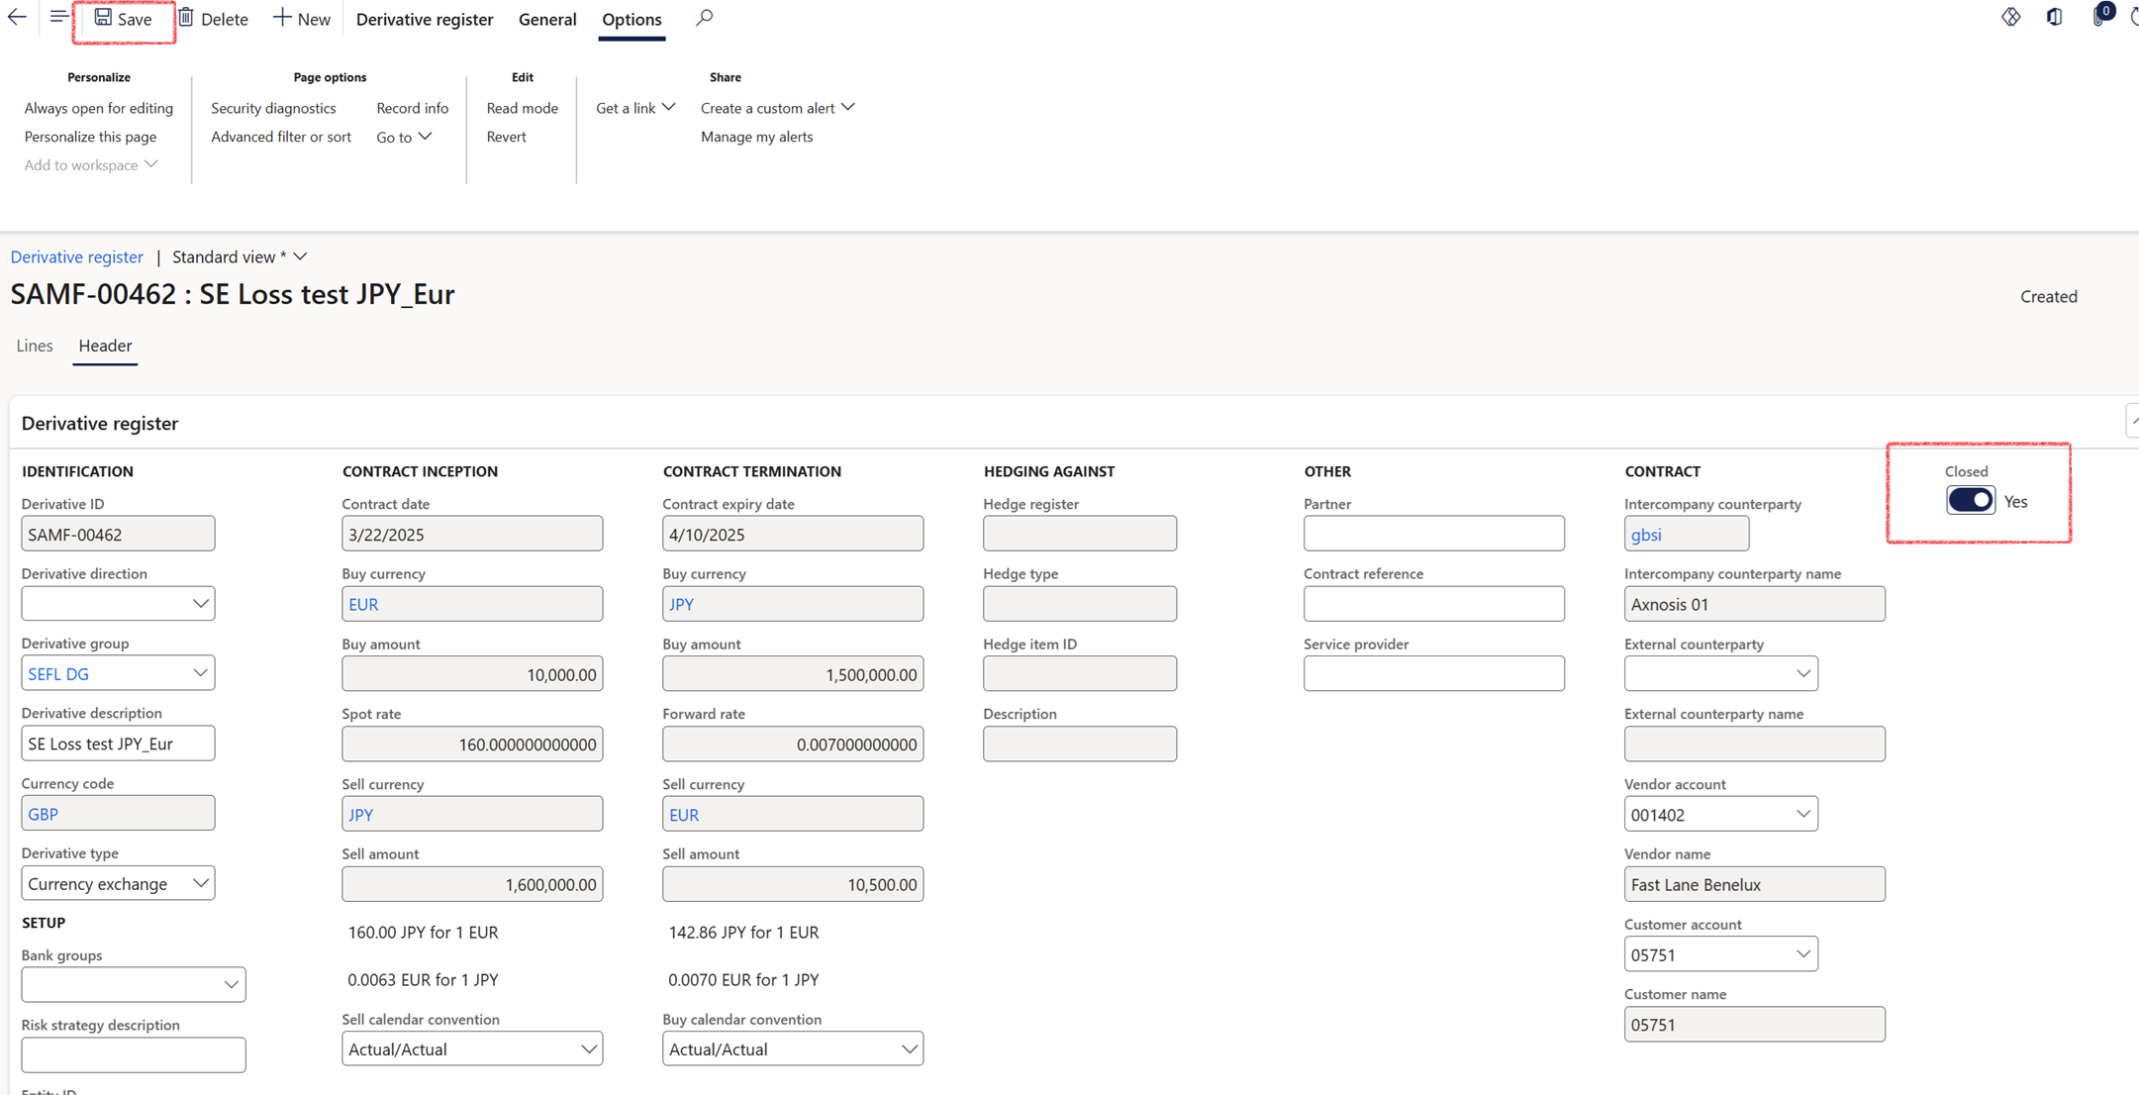The width and height of the screenshot is (2139, 1095).
Task: Open the attachments icon with badge
Action: pos(2100,16)
